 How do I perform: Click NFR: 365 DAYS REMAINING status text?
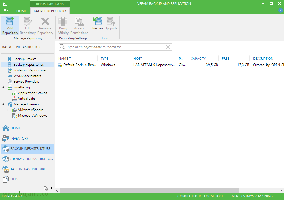(252, 196)
